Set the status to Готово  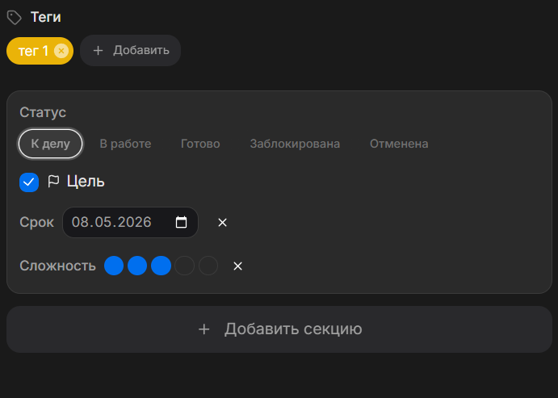point(200,144)
